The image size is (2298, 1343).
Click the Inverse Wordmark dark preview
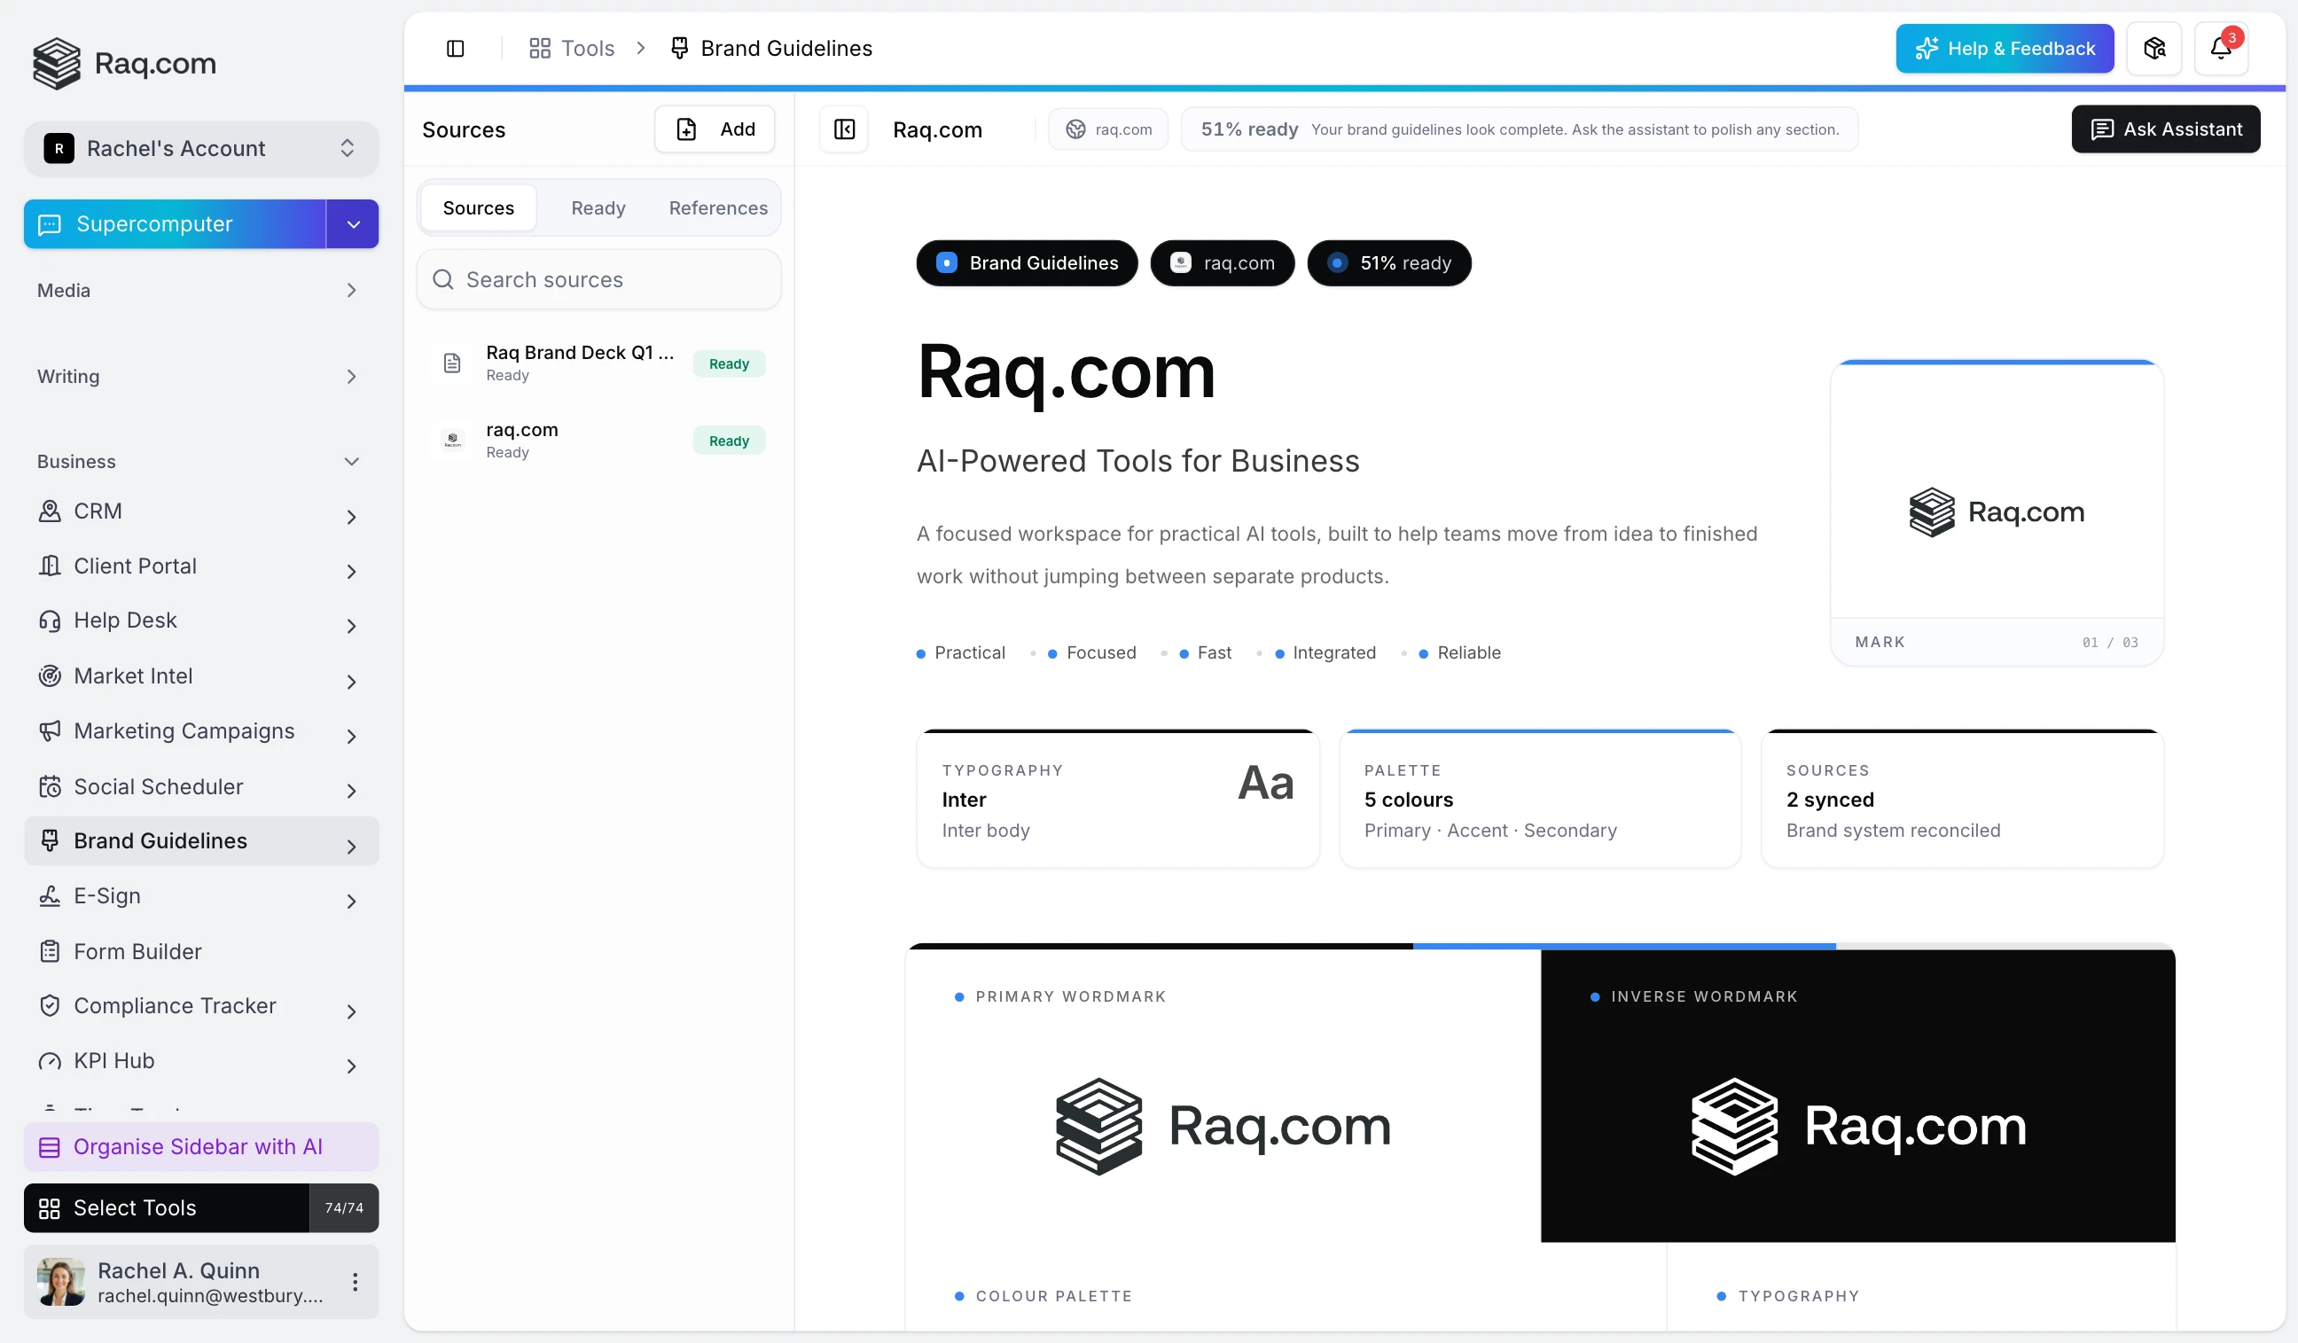coord(1857,1095)
